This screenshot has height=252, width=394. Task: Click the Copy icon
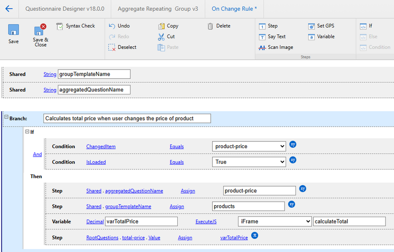point(162,26)
